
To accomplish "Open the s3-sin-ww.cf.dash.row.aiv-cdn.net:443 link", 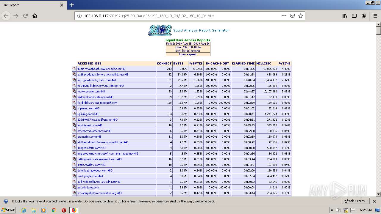I will point(101,69).
